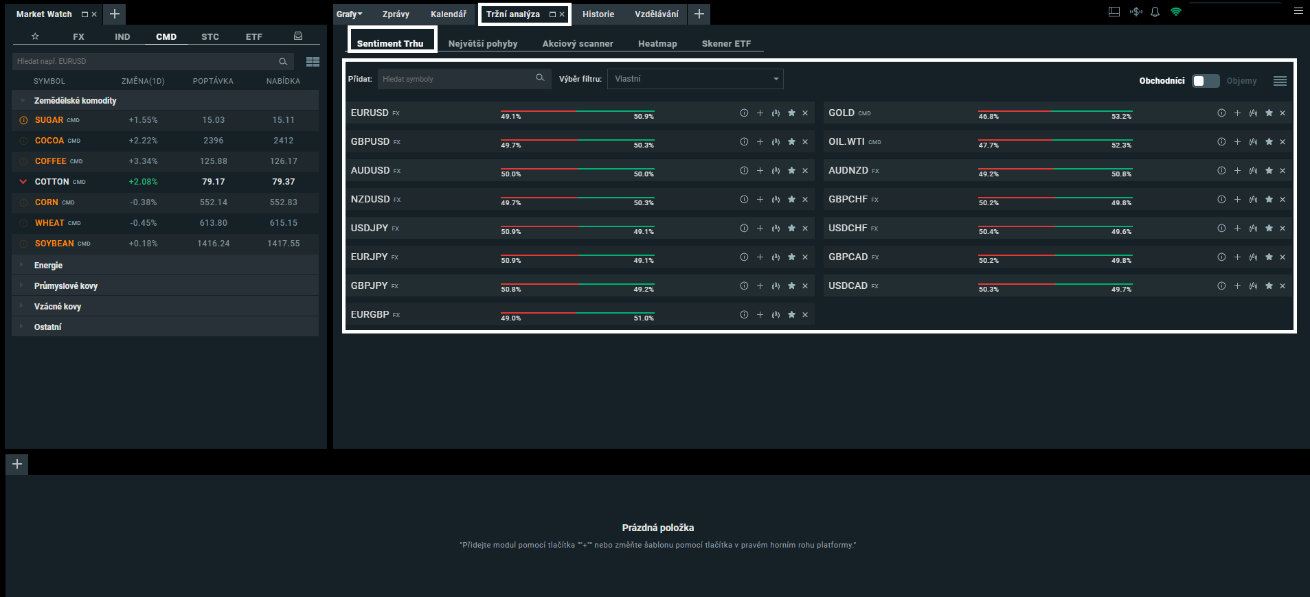
Task: Click the dollar price alert icon
Action: (x=1136, y=12)
